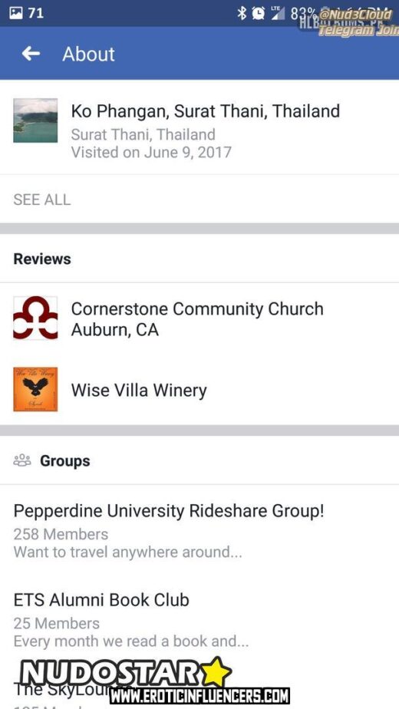The image size is (399, 709).
Task: Tap the Reviews section header
Action: coord(42,259)
